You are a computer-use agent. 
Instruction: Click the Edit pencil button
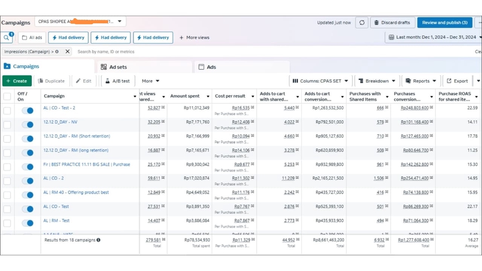click(84, 81)
